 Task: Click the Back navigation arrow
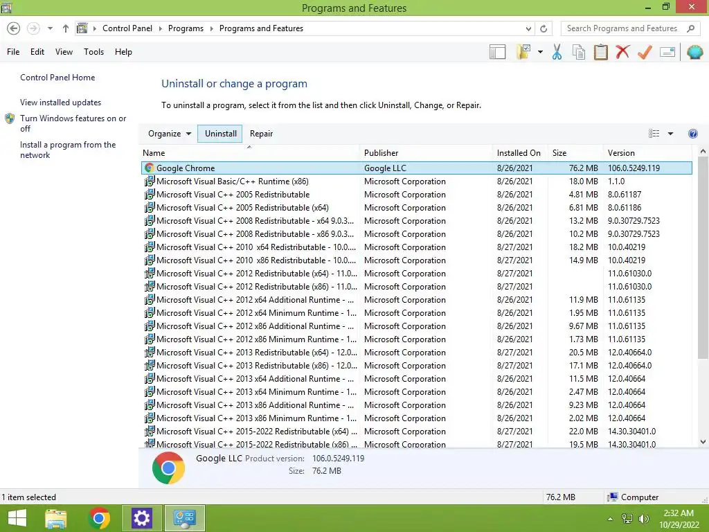14,28
